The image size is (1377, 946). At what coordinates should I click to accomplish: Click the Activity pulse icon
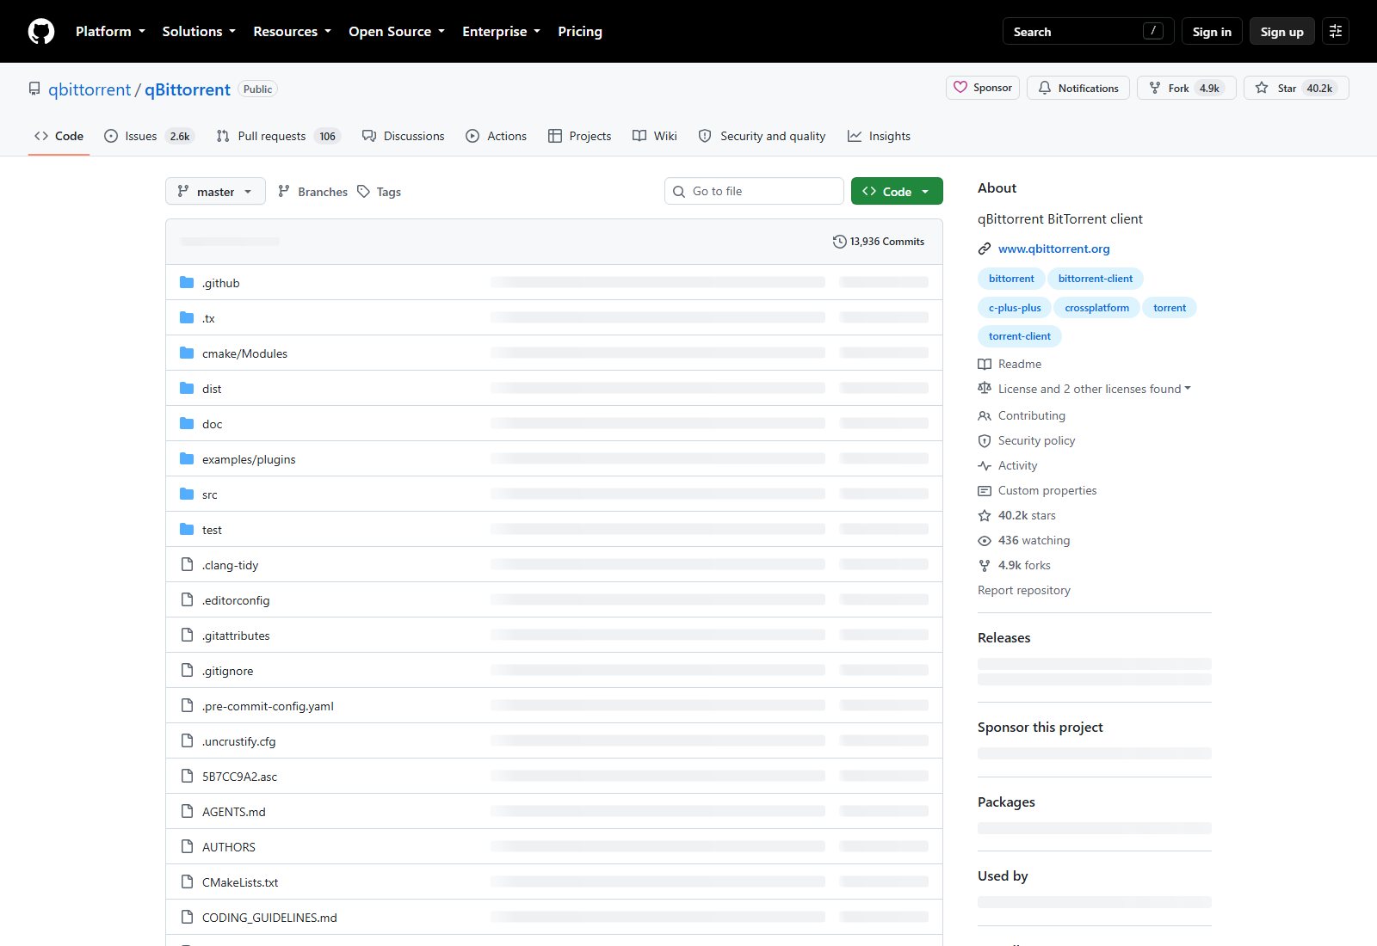click(985, 465)
